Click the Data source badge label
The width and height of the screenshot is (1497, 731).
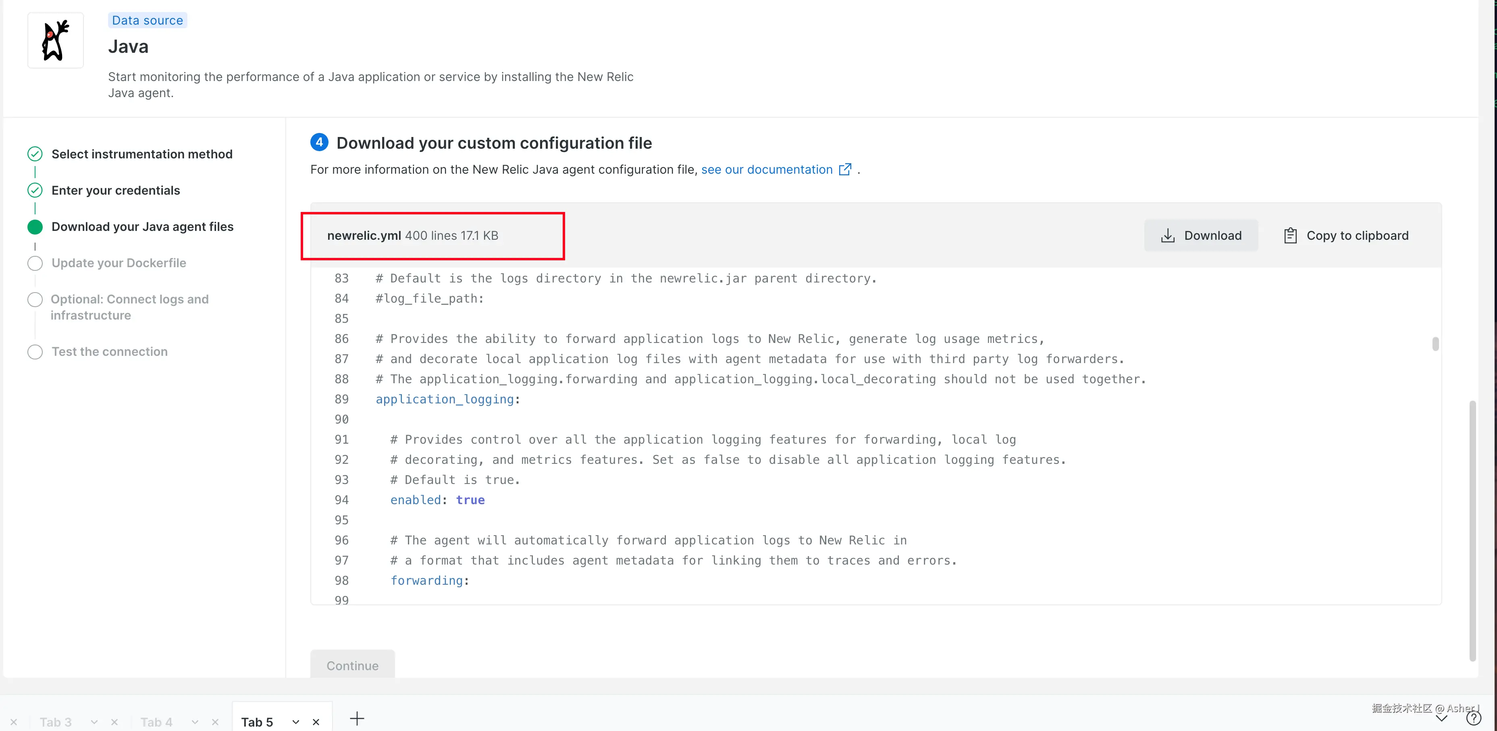coord(147,20)
